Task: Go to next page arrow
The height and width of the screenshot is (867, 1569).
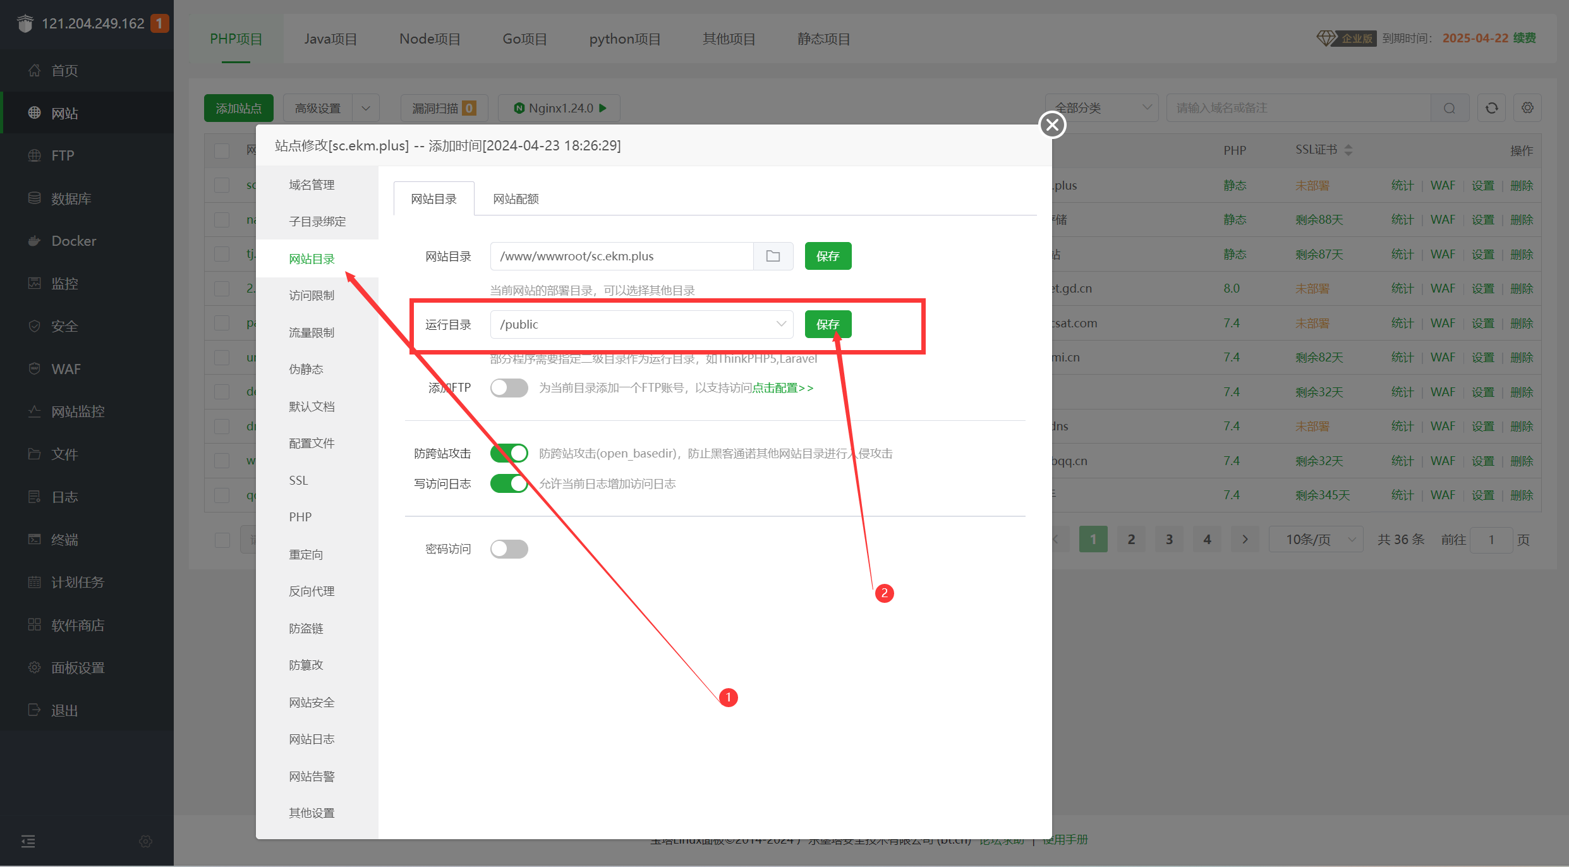Action: tap(1245, 540)
